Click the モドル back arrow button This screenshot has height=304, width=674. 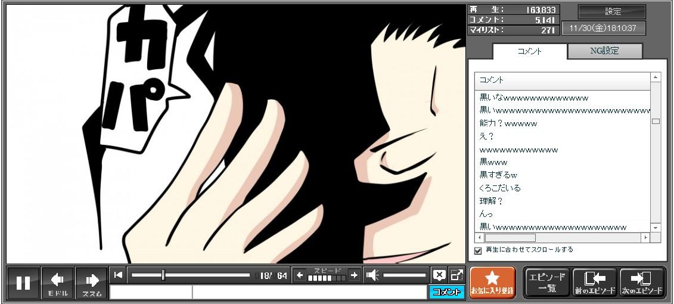[x=58, y=283]
